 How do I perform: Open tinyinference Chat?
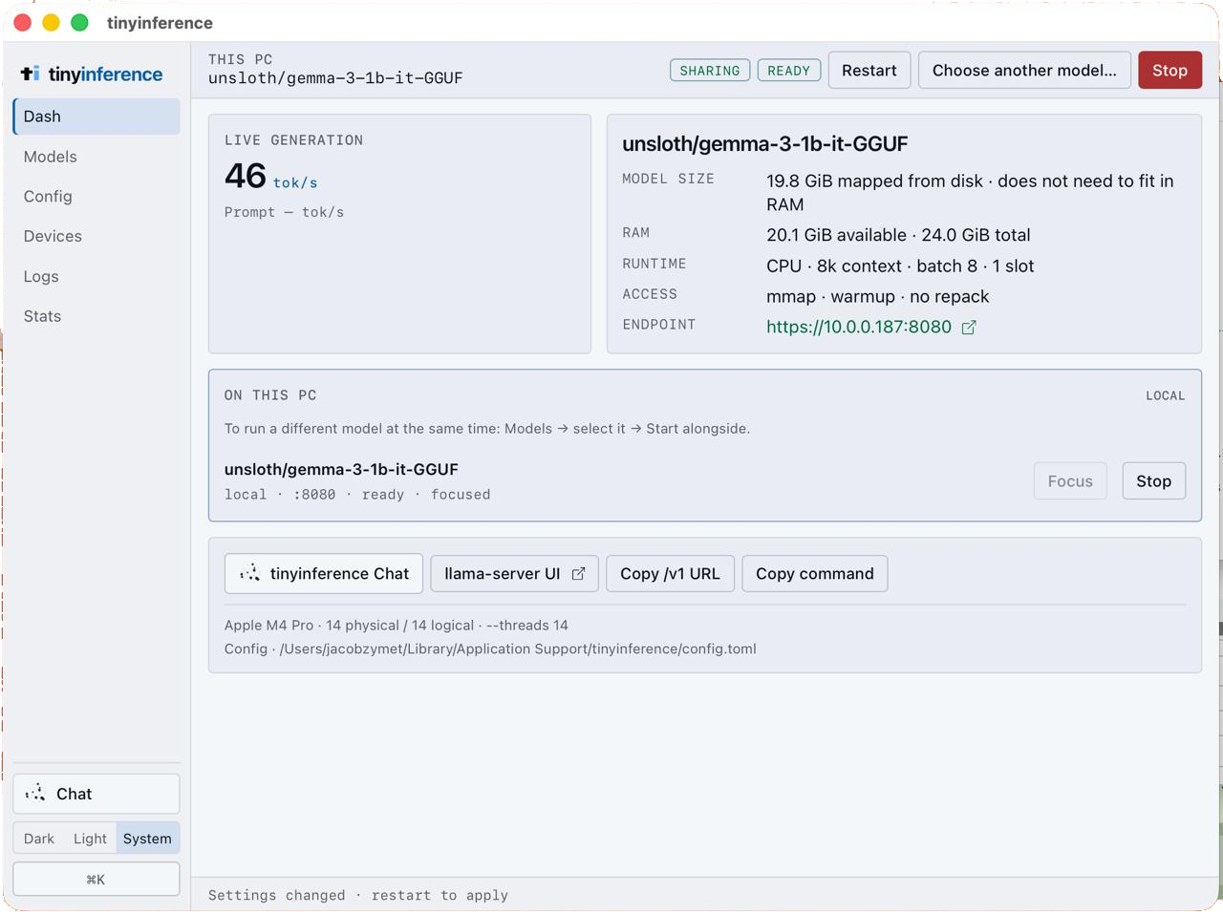coord(324,573)
